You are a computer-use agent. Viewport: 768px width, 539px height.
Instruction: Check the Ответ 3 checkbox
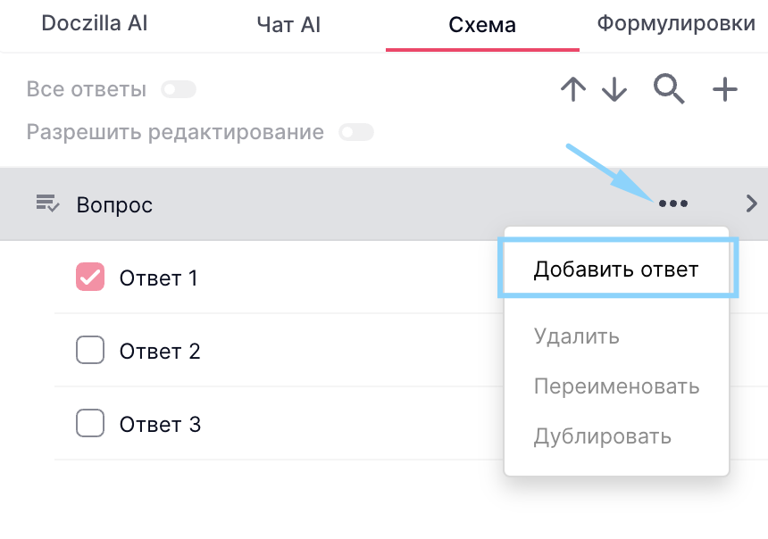coord(90,424)
